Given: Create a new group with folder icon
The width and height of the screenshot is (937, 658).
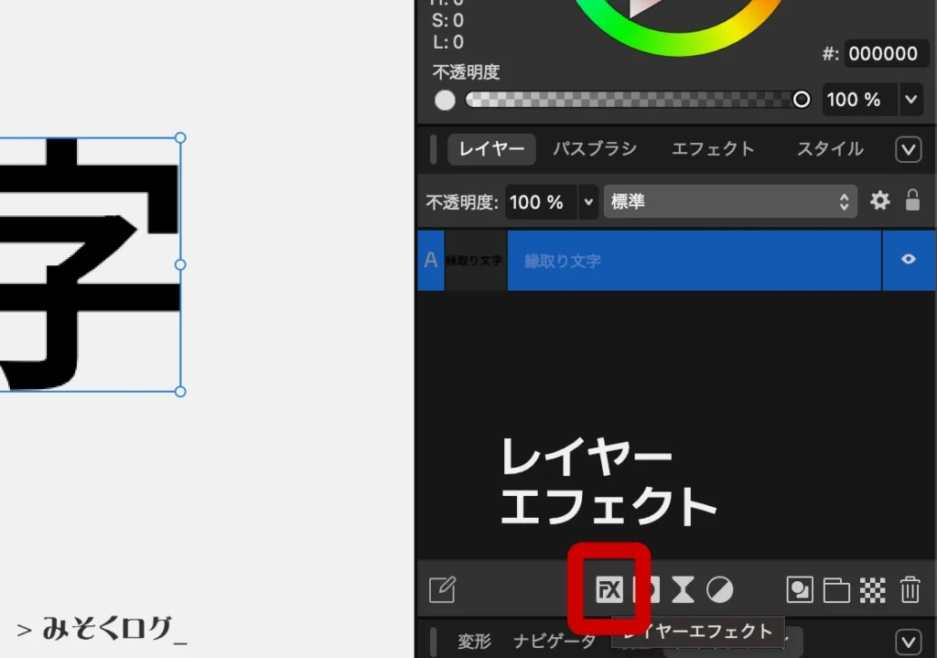Looking at the screenshot, I should click(x=836, y=590).
